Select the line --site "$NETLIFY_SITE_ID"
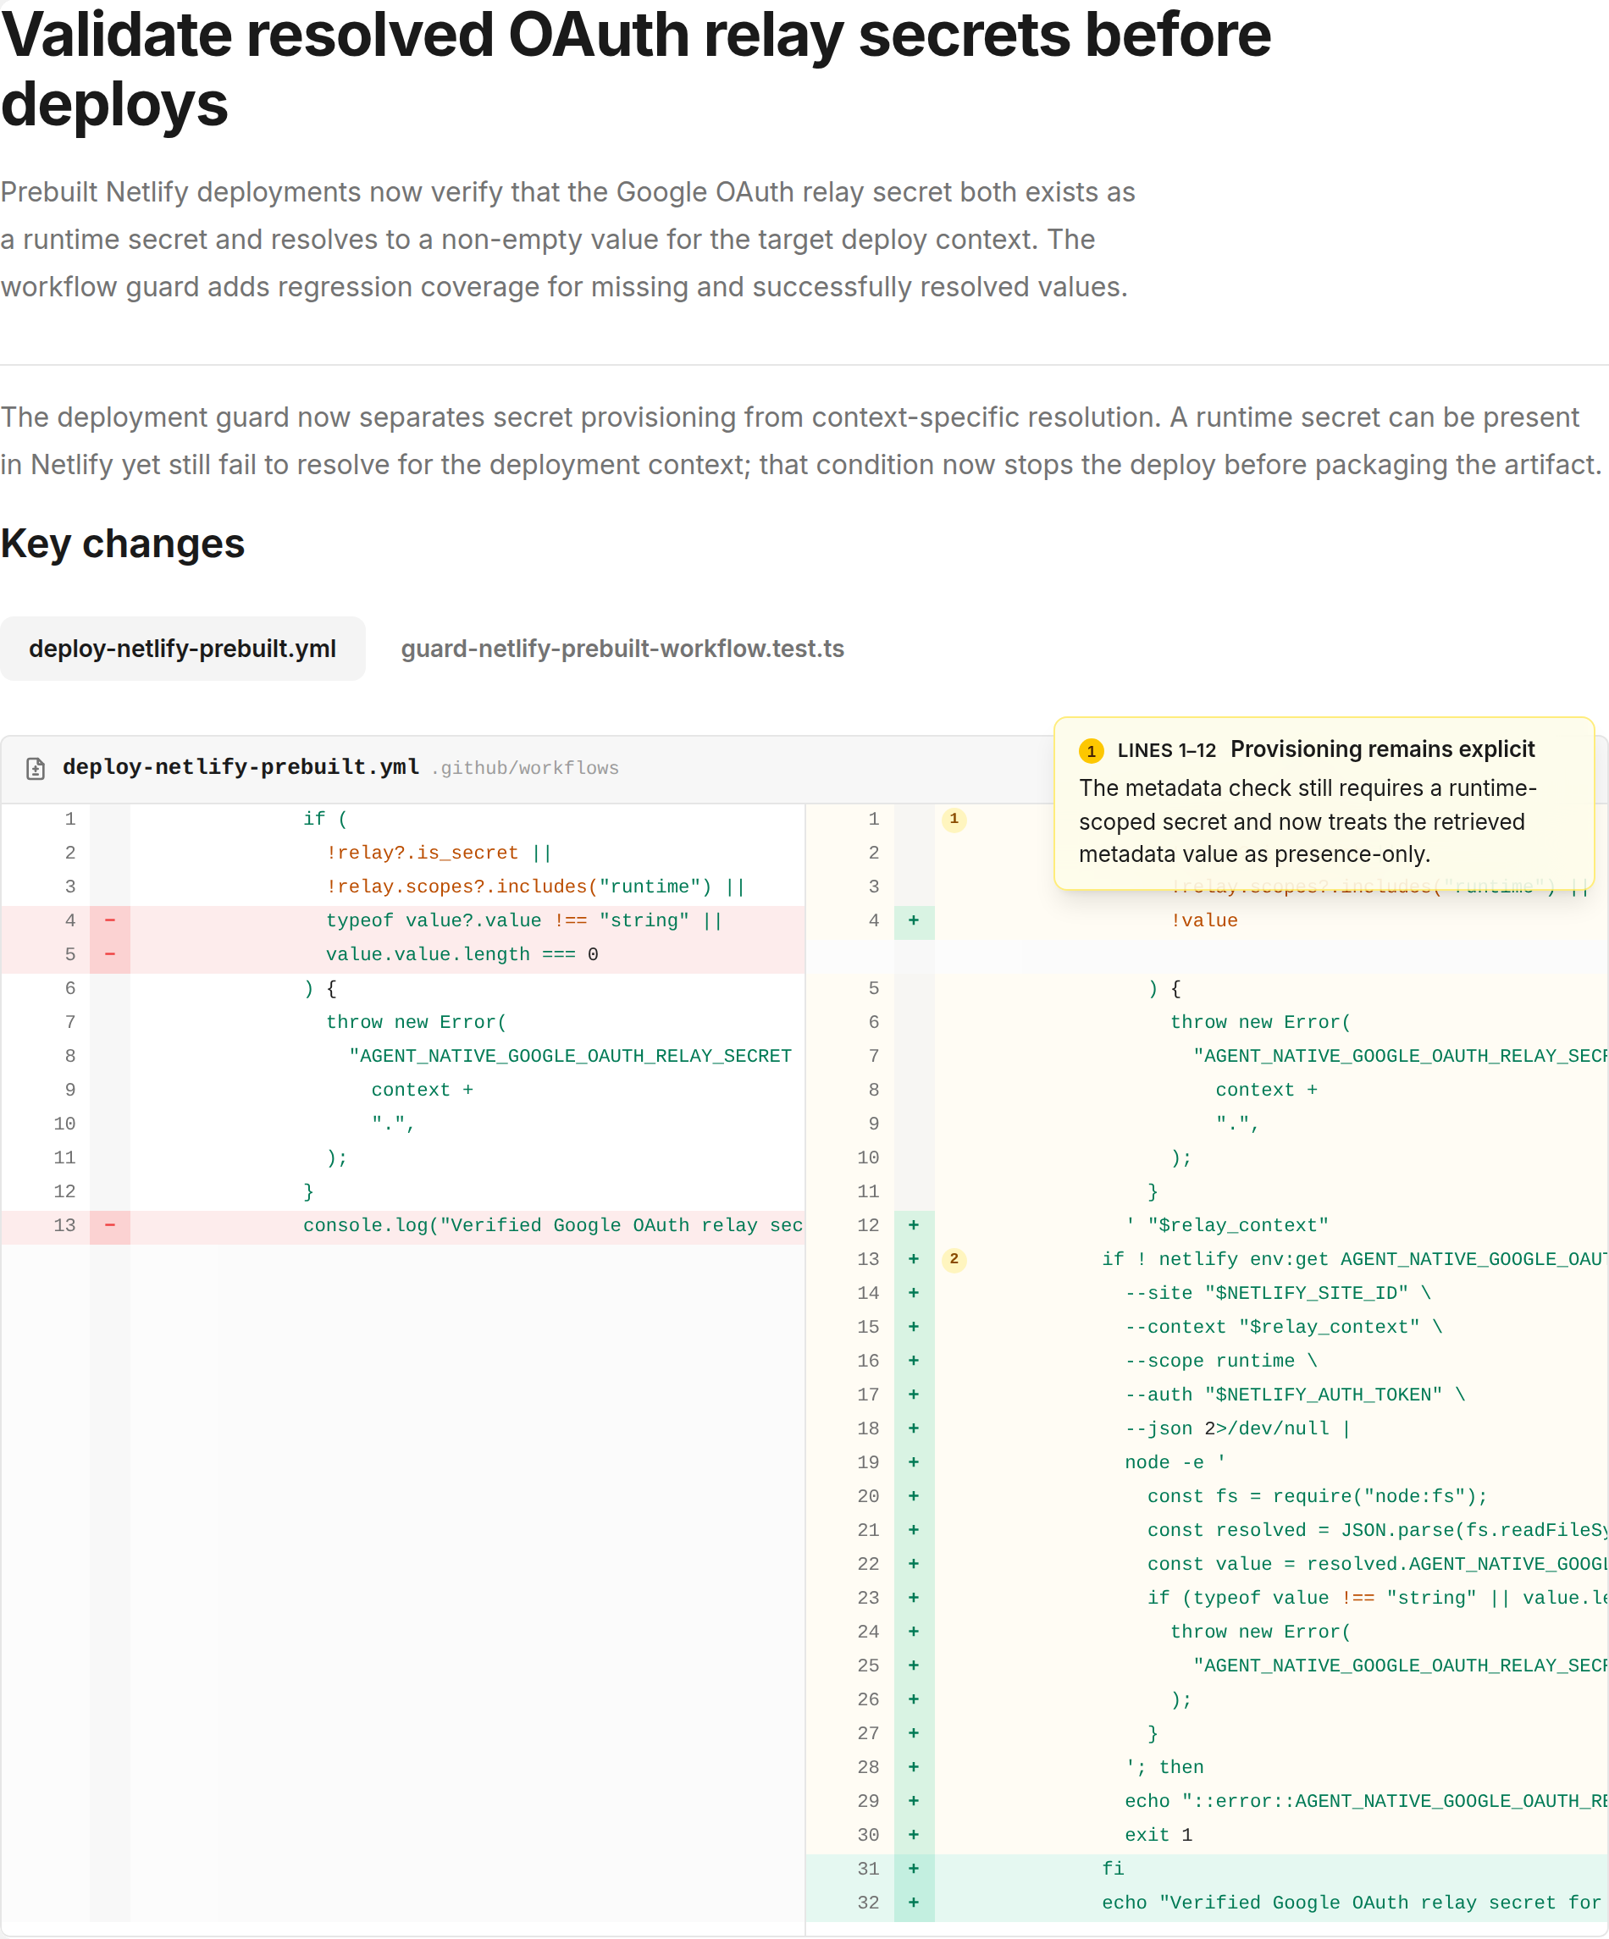Image resolution: width=1609 pixels, height=1939 pixels. click(x=1208, y=1293)
